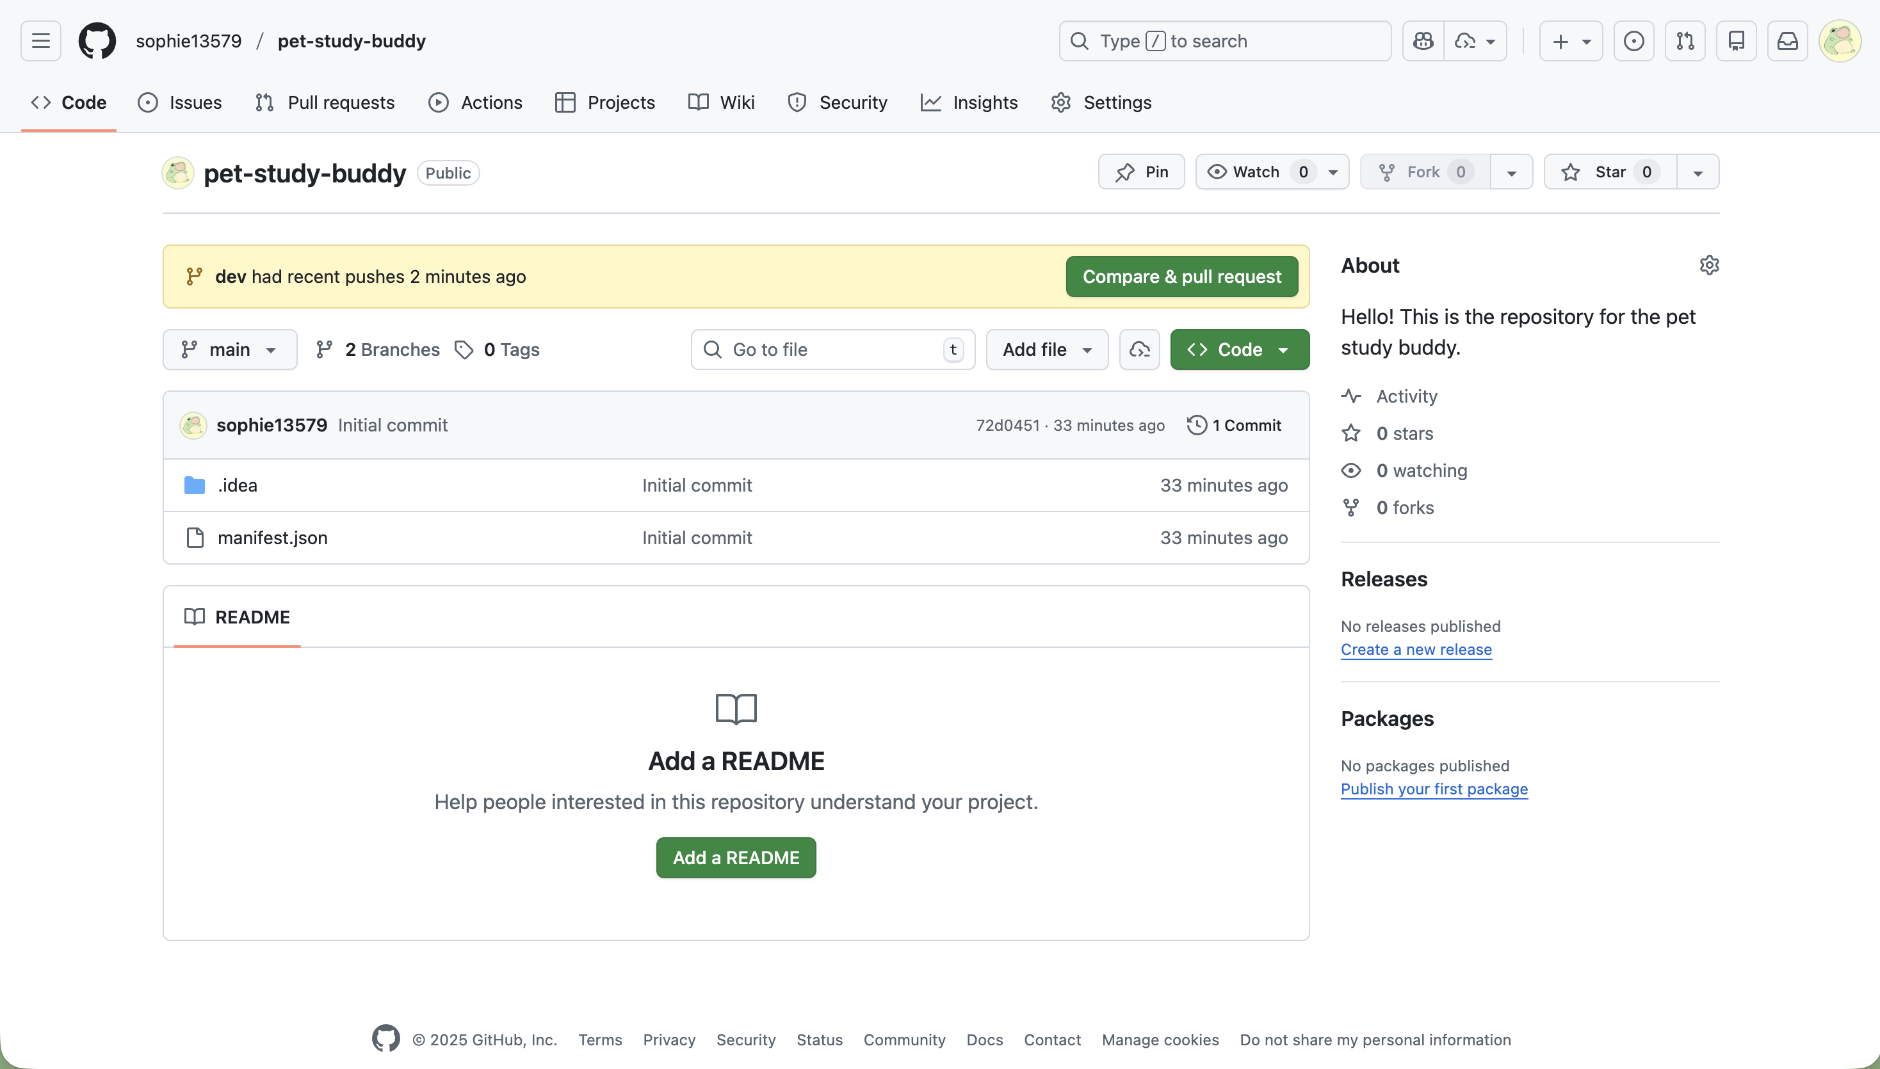Click Compare & pull request button
The height and width of the screenshot is (1069, 1880).
[1181, 277]
